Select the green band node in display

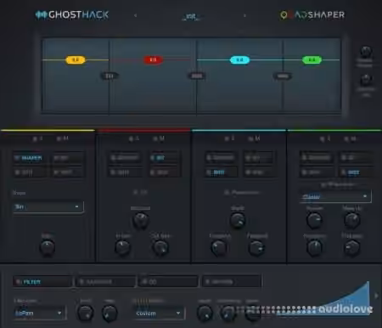tap(312, 59)
